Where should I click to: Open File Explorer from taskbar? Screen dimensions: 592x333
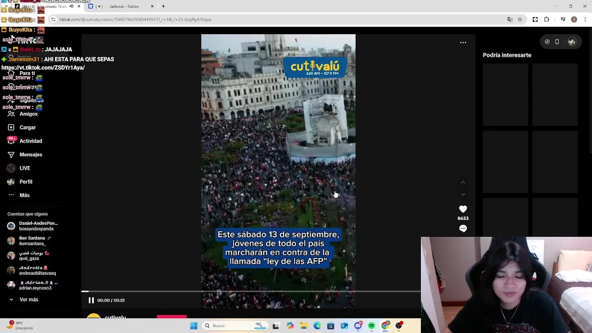click(x=303, y=326)
